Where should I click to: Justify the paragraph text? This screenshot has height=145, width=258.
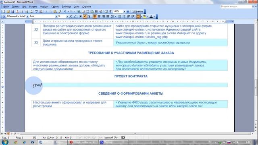pyautogui.click(x=108, y=16)
